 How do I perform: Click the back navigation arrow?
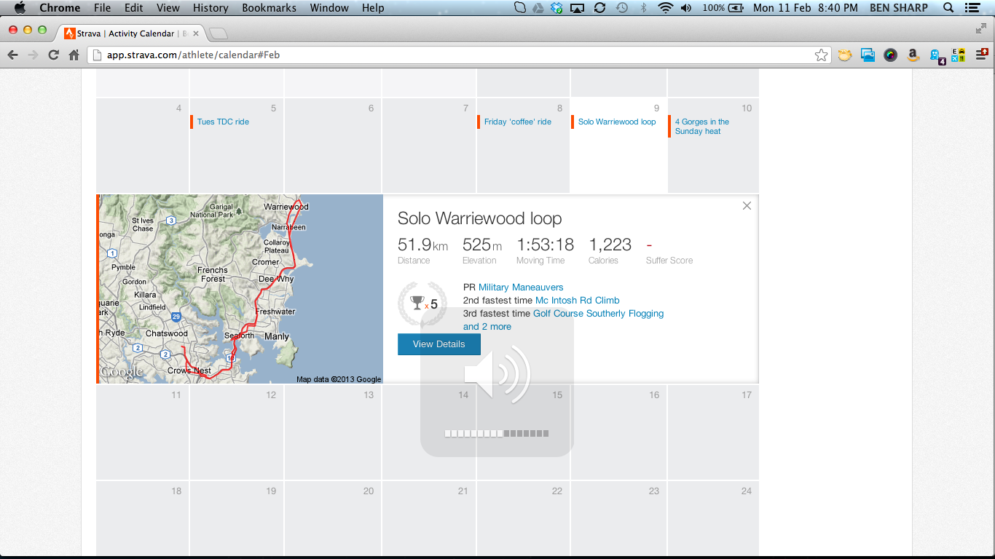(12, 55)
